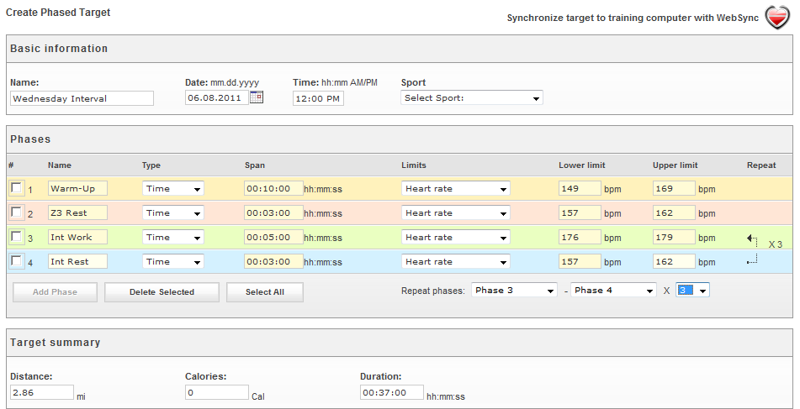Select the Int Work phase checkbox
Viewport: 800px width, 409px height.
[17, 237]
